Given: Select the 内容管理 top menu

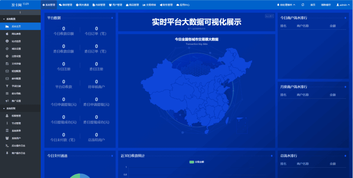Looking at the screenshot, I should (99, 5).
